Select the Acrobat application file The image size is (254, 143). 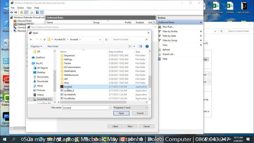68,87
